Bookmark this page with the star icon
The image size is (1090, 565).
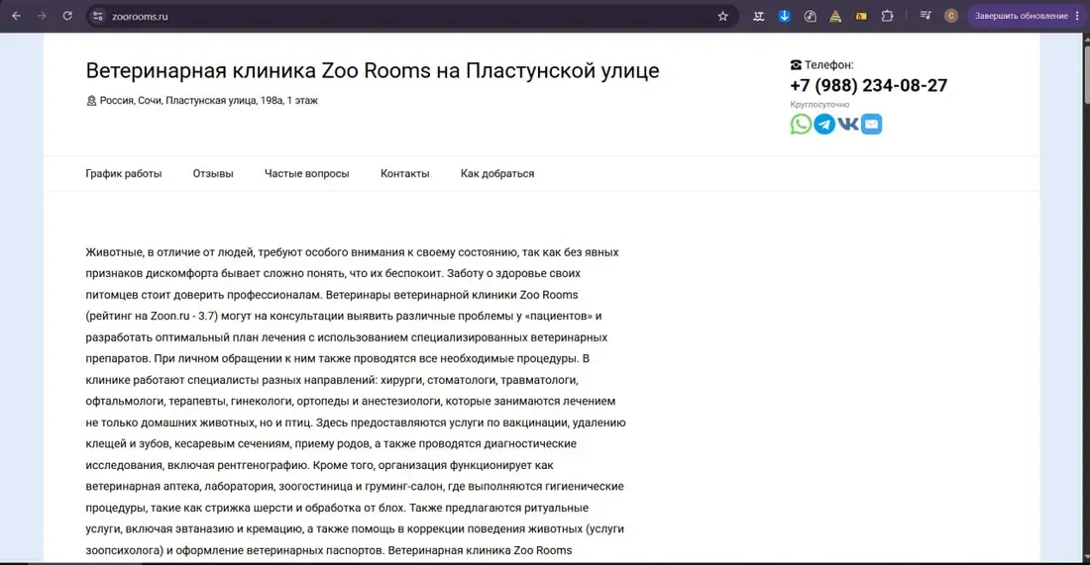tap(723, 16)
